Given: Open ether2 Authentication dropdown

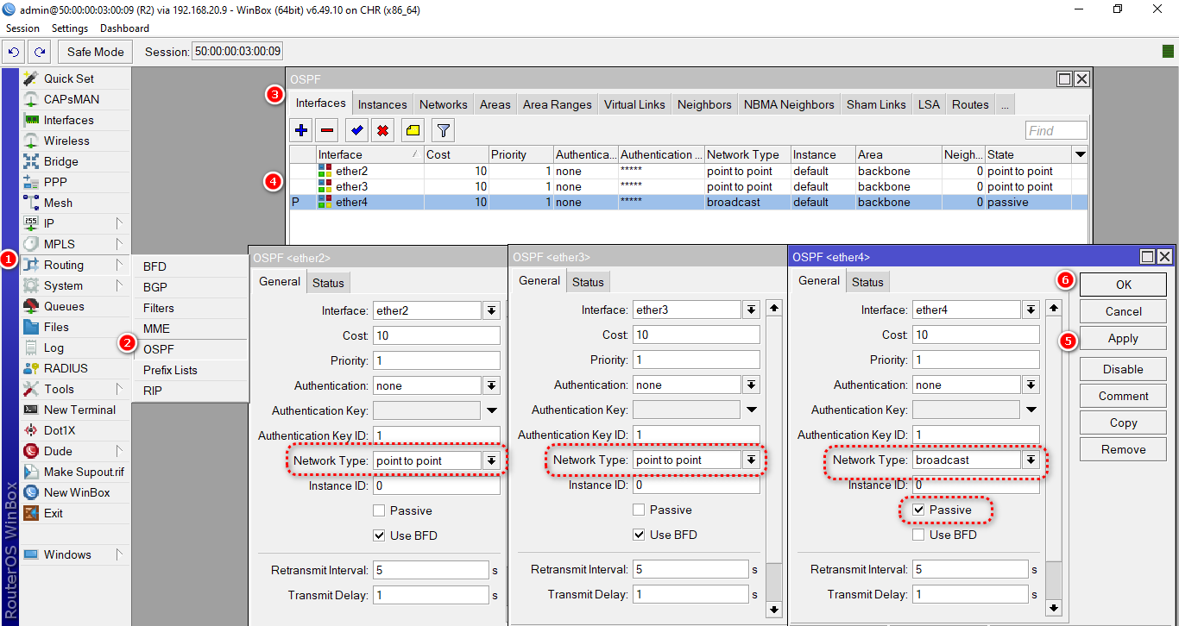Looking at the screenshot, I should pyautogui.click(x=491, y=385).
